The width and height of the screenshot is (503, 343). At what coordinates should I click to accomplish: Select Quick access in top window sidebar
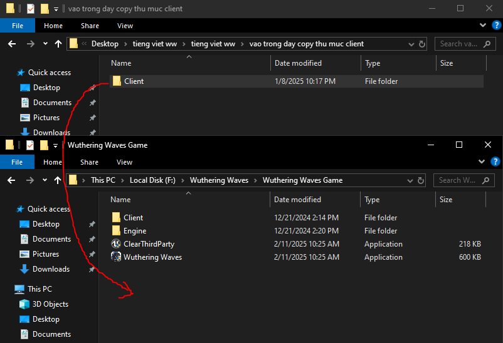pos(44,73)
